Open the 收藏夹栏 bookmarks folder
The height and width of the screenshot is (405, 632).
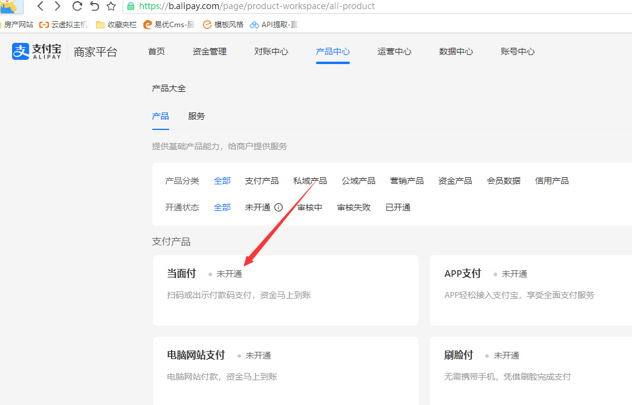coord(116,25)
